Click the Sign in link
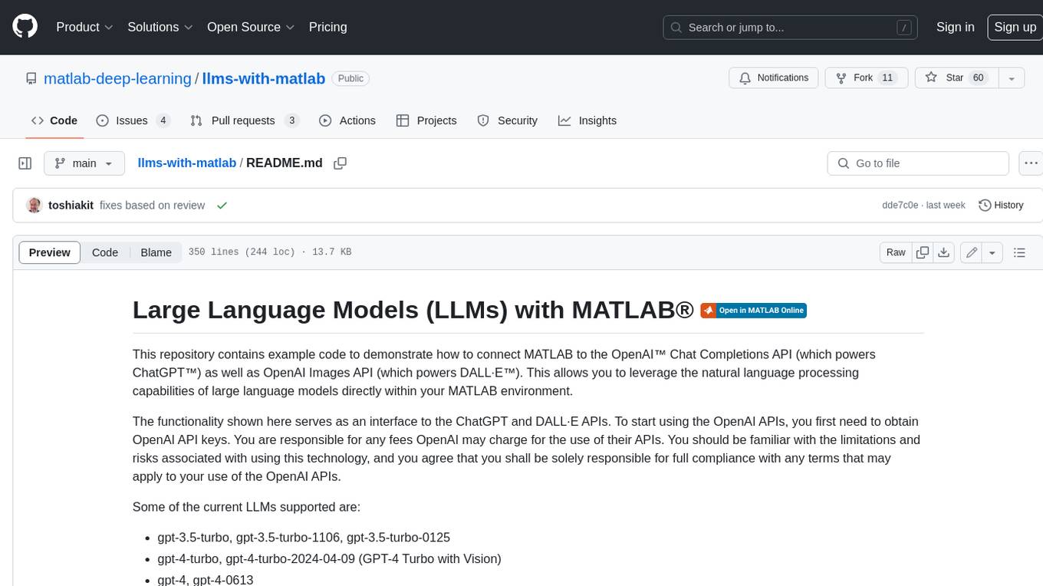The height and width of the screenshot is (586, 1043). click(955, 27)
